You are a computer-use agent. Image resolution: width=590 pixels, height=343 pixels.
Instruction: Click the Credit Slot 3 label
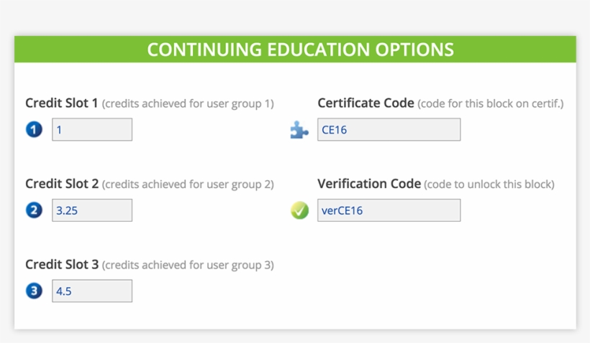click(62, 265)
